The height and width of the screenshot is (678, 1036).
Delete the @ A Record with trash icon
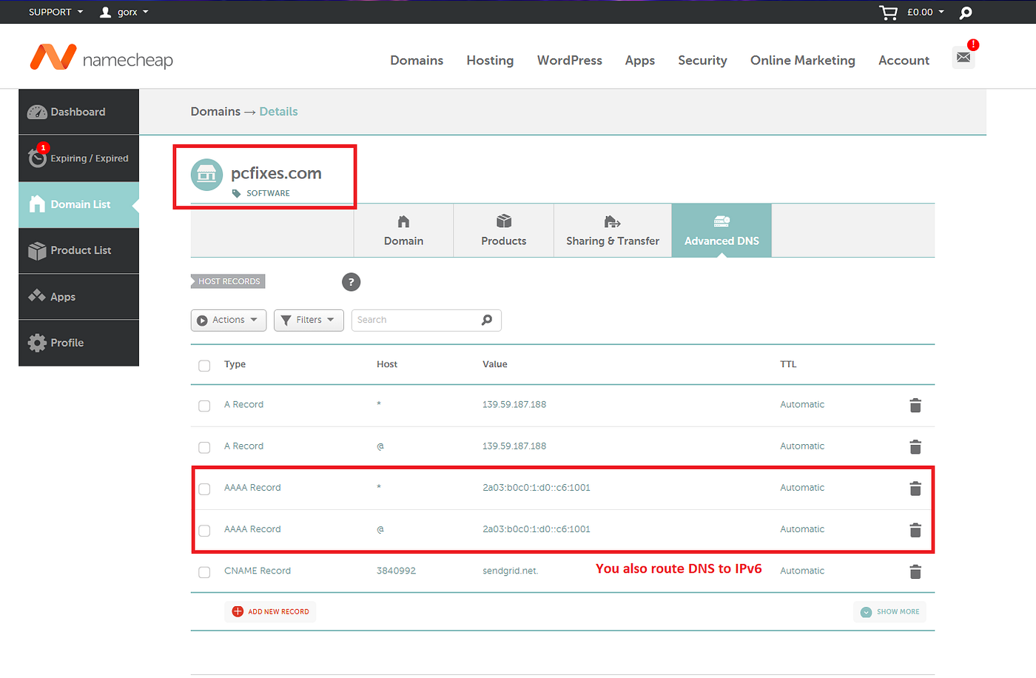pos(915,447)
